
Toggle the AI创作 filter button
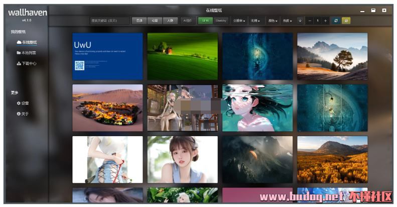point(188,21)
